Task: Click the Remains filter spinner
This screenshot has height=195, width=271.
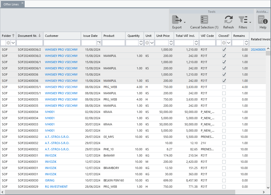Action: 246,43
